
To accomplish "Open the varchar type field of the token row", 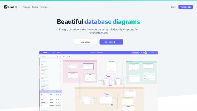I will [52, 100].
